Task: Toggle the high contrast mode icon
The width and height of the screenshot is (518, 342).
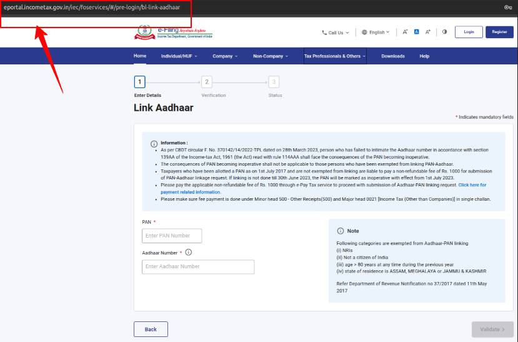Action: pyautogui.click(x=445, y=32)
